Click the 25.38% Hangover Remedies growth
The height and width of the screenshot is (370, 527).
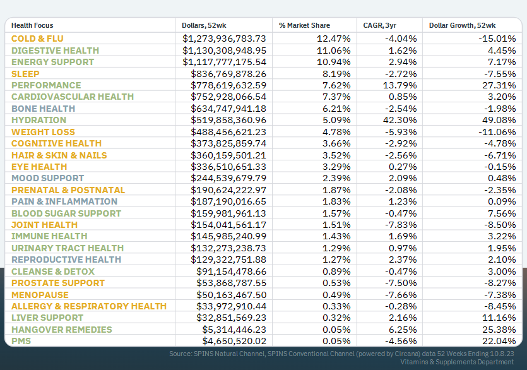click(499, 330)
